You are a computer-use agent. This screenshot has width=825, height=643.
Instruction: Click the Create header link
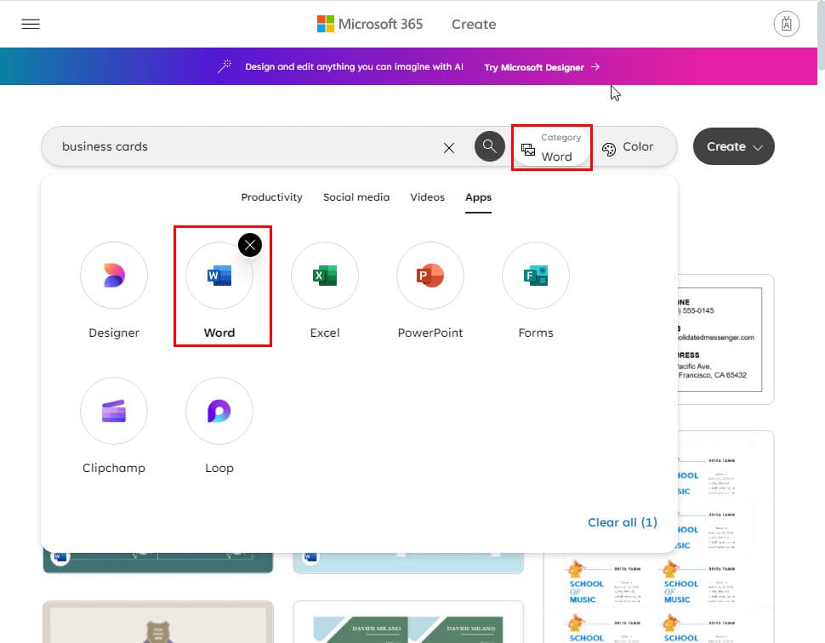(x=474, y=24)
